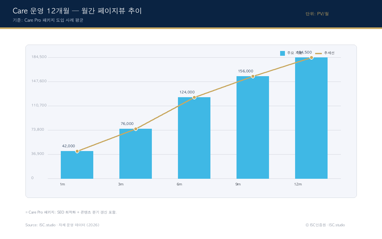
Task: Click the '단위: PV/월' unit label
Action: coord(317,14)
